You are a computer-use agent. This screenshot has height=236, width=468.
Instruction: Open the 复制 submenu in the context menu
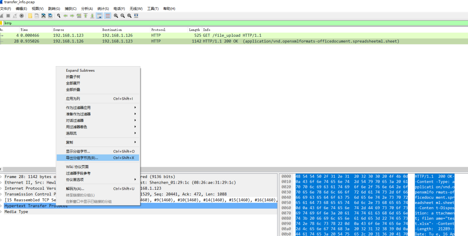pyautogui.click(x=69, y=142)
